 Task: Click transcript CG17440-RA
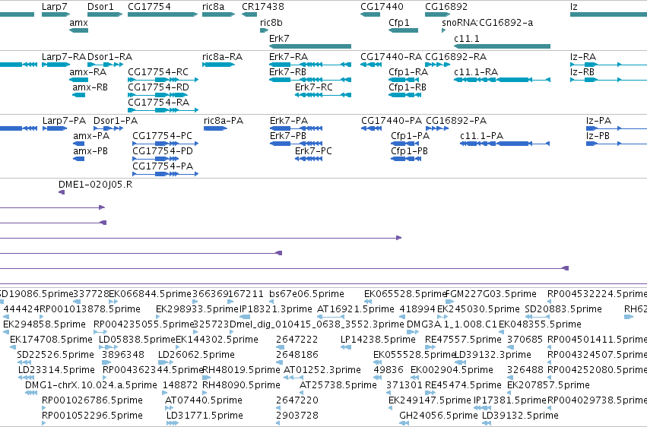371,65
